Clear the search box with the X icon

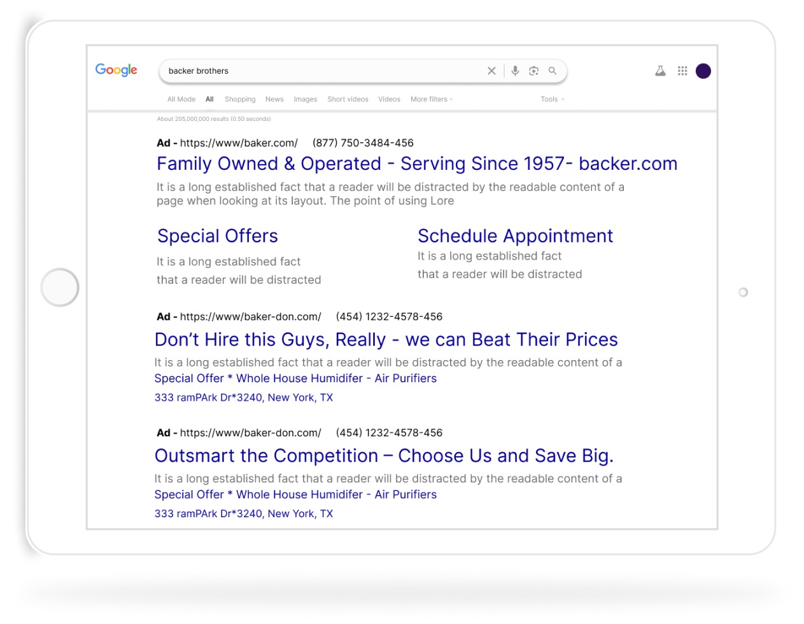(491, 71)
